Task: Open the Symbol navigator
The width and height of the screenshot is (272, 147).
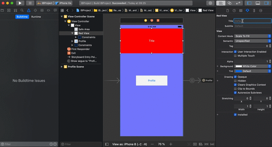Action: coord(15,10)
